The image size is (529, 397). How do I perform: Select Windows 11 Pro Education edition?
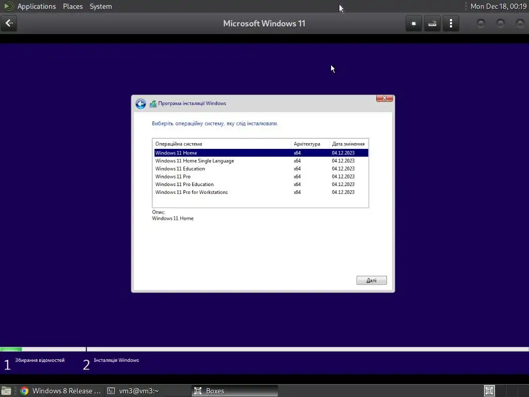pyautogui.click(x=261, y=185)
